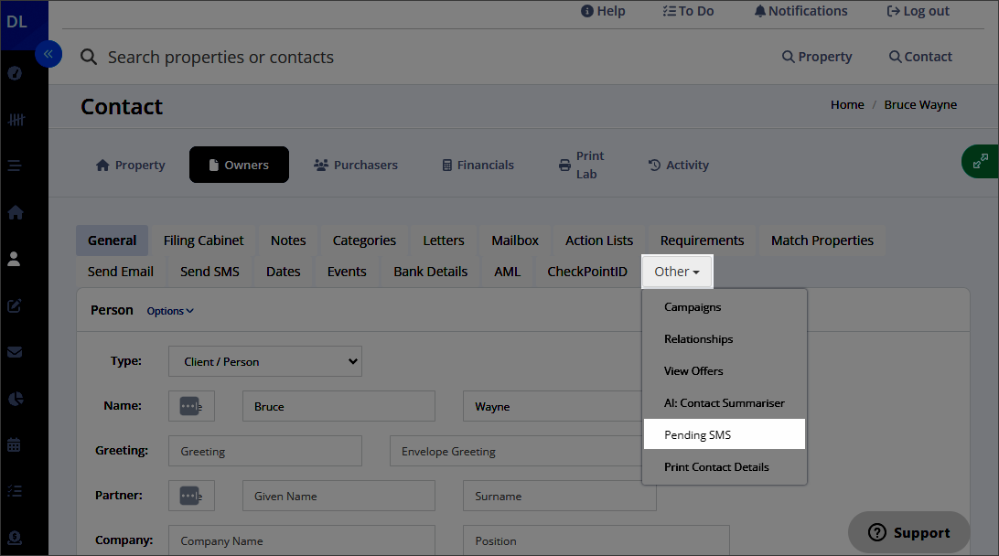Click the Support button
The width and height of the screenshot is (999, 556).
point(908,532)
